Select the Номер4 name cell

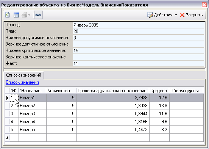tap(33, 122)
